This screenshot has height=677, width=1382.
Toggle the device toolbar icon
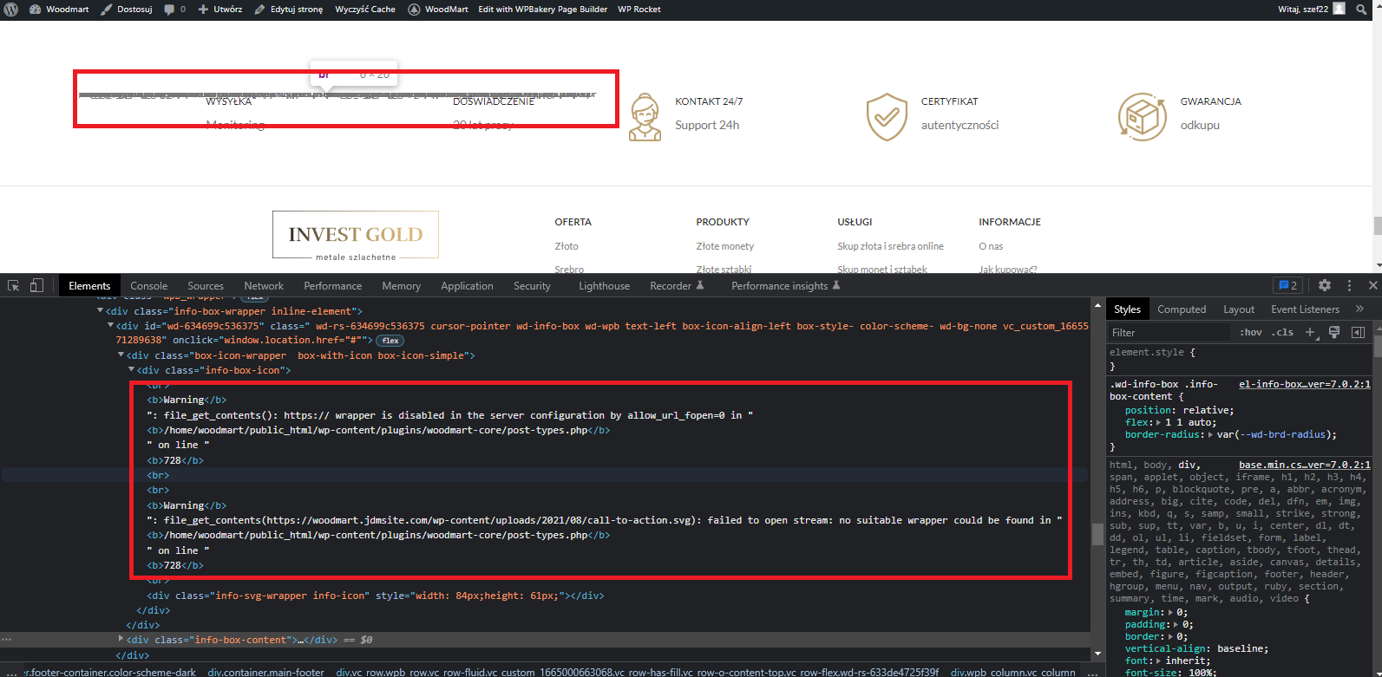(36, 285)
